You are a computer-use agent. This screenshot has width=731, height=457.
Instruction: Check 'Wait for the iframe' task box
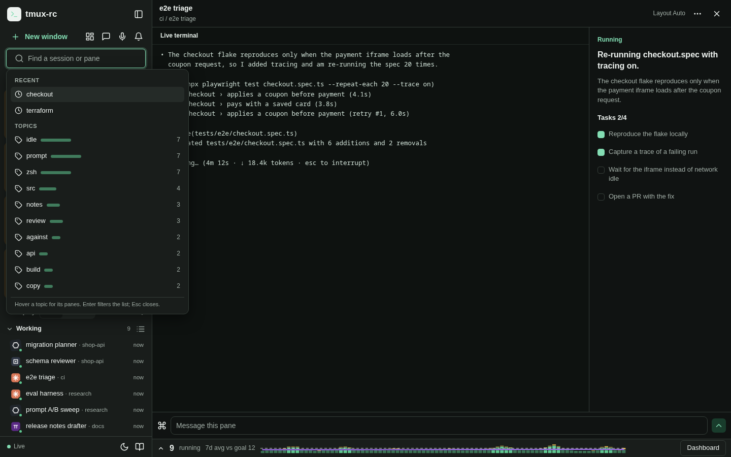click(601, 170)
